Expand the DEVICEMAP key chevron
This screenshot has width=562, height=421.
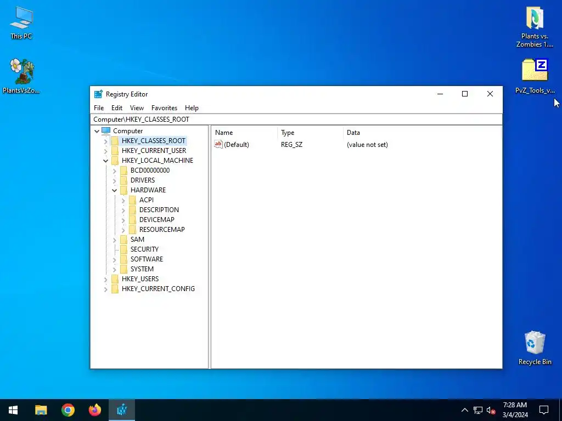click(123, 220)
